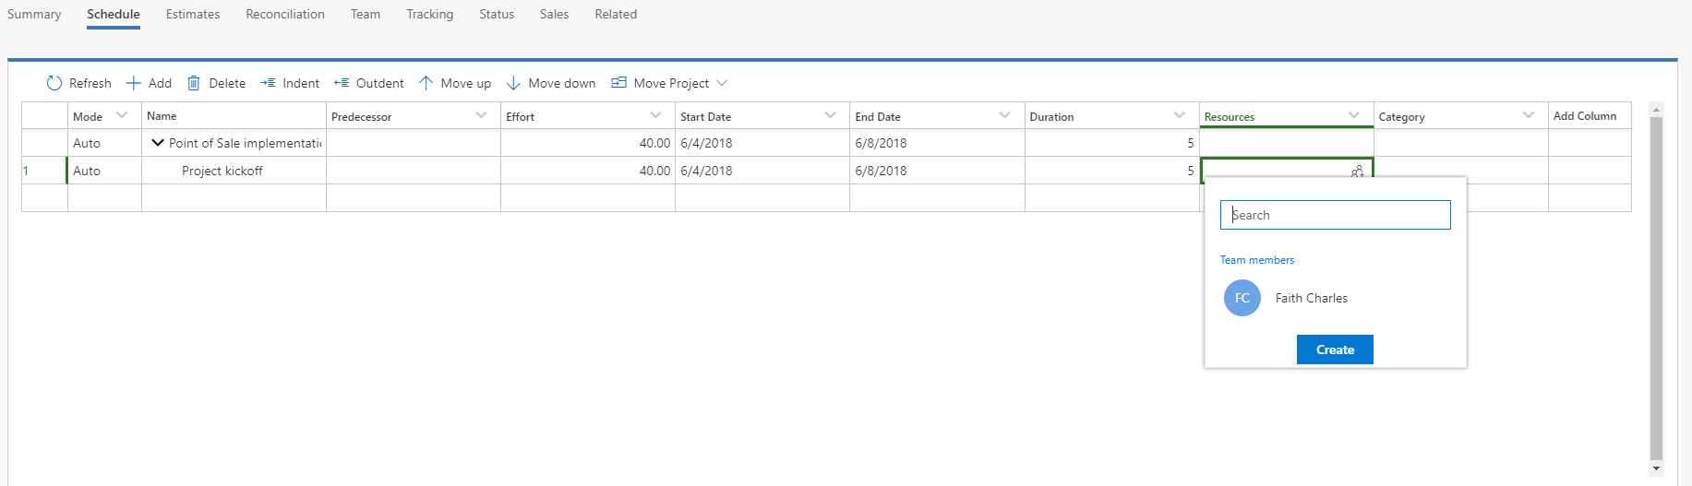Image resolution: width=1692 pixels, height=486 pixels.
Task: Click the blue Create button
Action: [x=1335, y=350]
